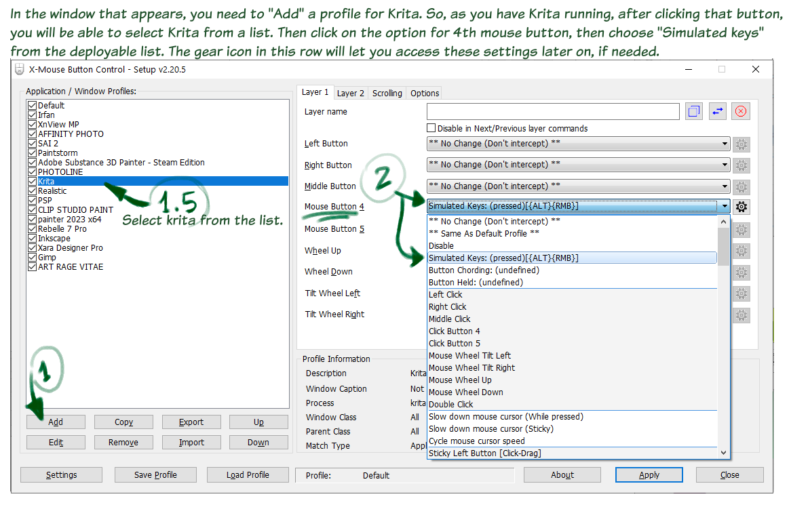The width and height of the screenshot is (789, 507).
Task: Click the dropdown list scrollbar down arrow
Action: pyautogui.click(x=724, y=453)
